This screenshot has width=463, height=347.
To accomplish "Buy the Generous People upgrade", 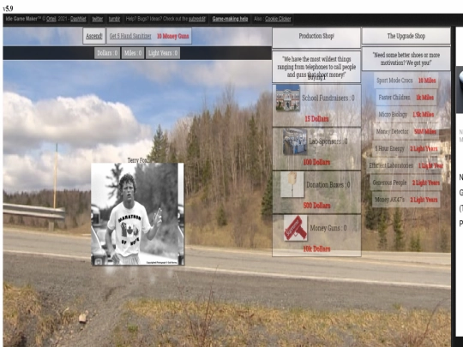I will click(x=406, y=182).
